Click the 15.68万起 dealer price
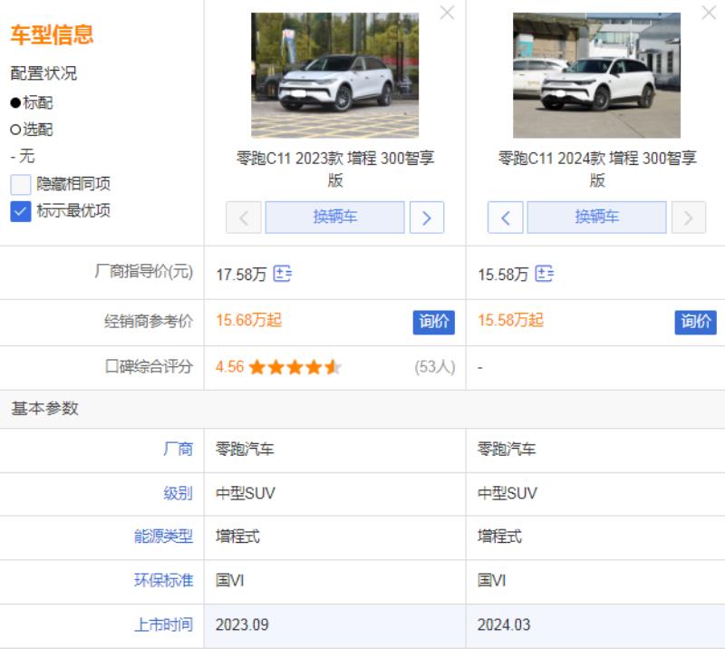Viewport: 725px width, 649px height. (x=248, y=320)
